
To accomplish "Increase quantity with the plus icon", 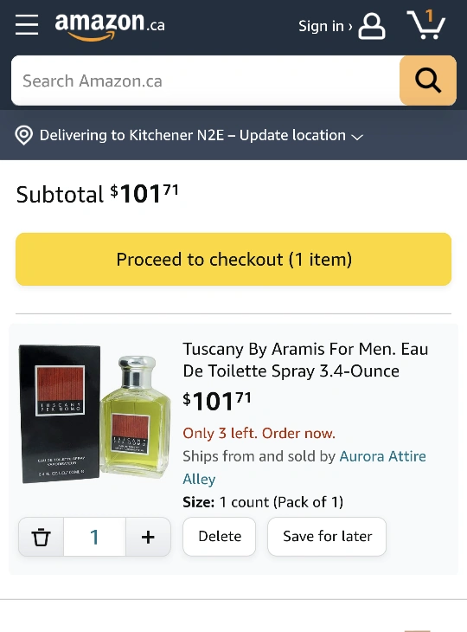I will coord(148,537).
